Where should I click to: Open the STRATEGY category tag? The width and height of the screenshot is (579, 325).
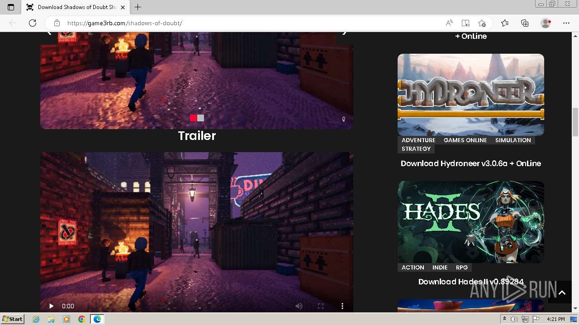416,149
